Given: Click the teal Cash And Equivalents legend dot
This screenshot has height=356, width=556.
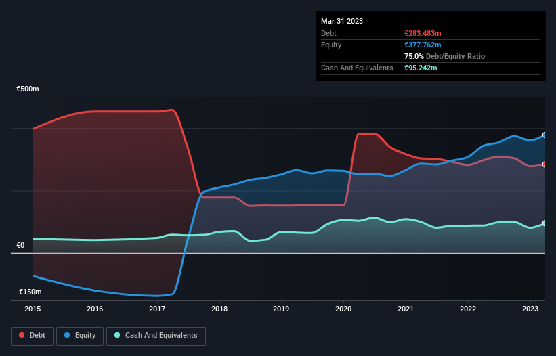Looking at the screenshot, I should (x=117, y=335).
